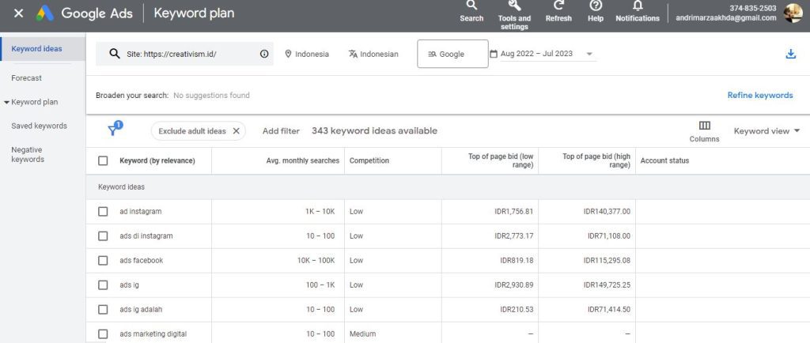Sort by Avg. monthly searches column
Viewport: 810px width, 343px height.
point(303,160)
